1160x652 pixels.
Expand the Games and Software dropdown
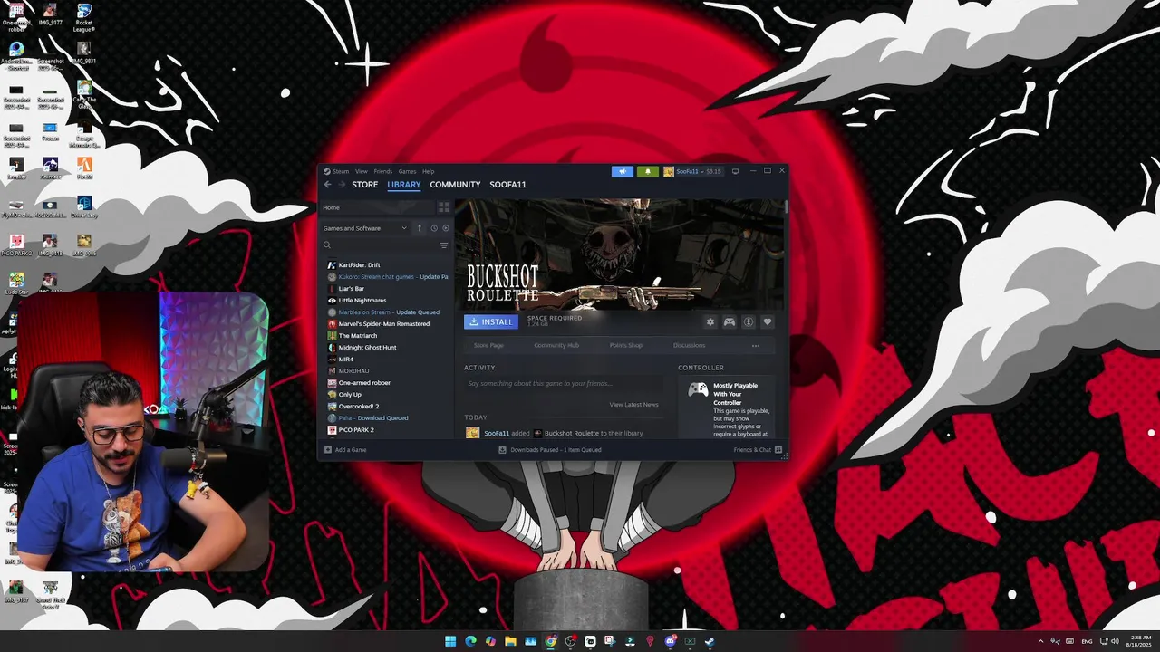click(x=365, y=228)
